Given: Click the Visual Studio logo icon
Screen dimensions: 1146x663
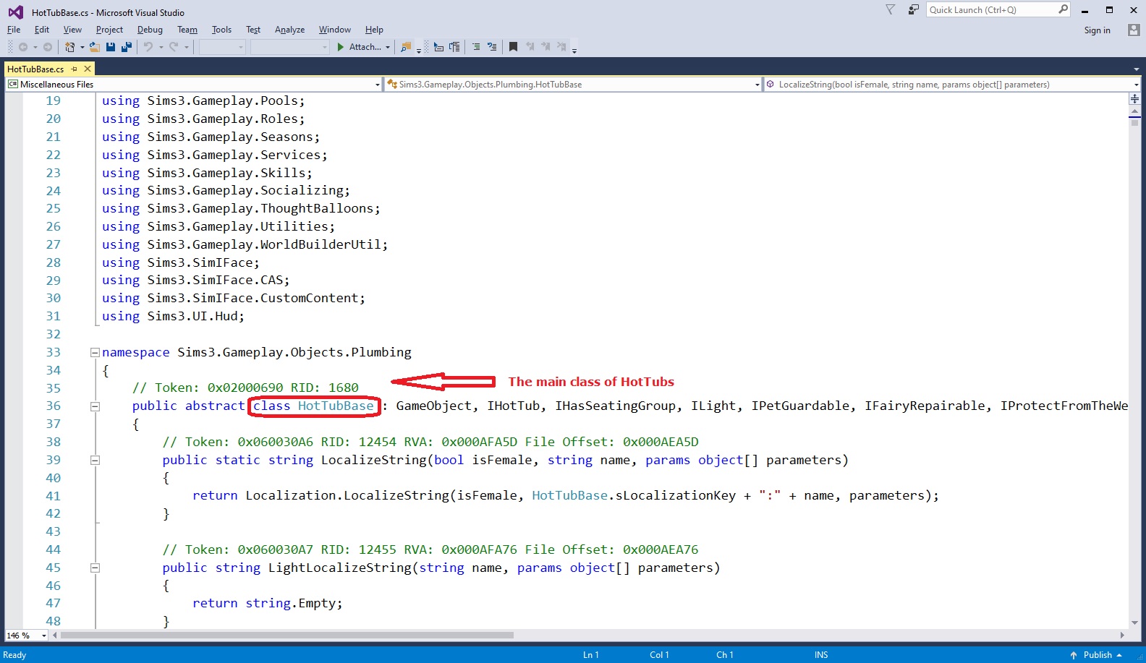Looking at the screenshot, I should (x=15, y=12).
